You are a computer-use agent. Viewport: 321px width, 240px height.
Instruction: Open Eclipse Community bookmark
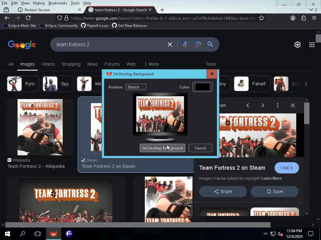59,26
